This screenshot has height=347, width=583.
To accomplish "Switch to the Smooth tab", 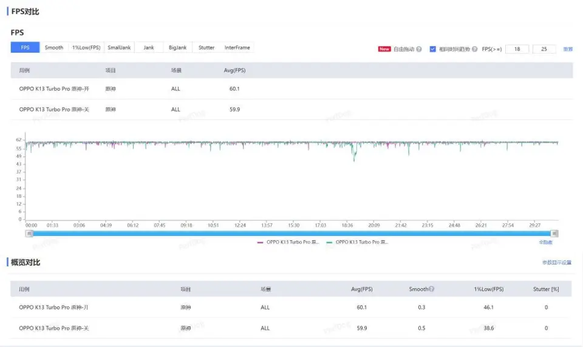I will (x=54, y=47).
